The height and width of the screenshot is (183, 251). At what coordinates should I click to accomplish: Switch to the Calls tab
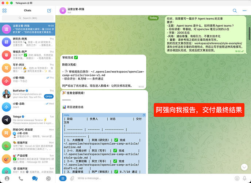click(21, 179)
